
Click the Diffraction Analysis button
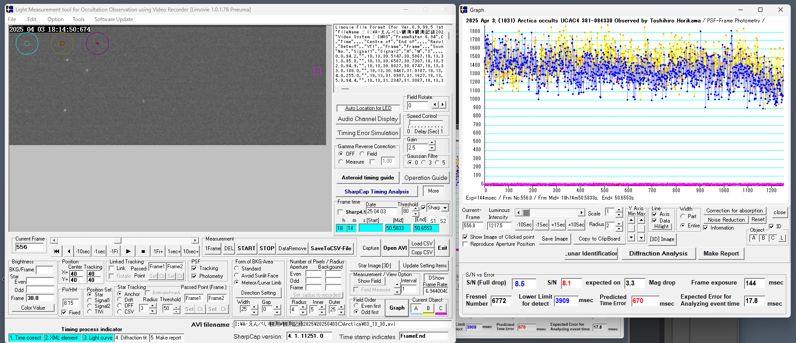tap(658, 253)
